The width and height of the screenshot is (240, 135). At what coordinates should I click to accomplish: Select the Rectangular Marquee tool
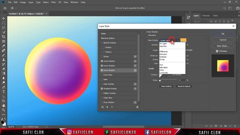pos(3,23)
